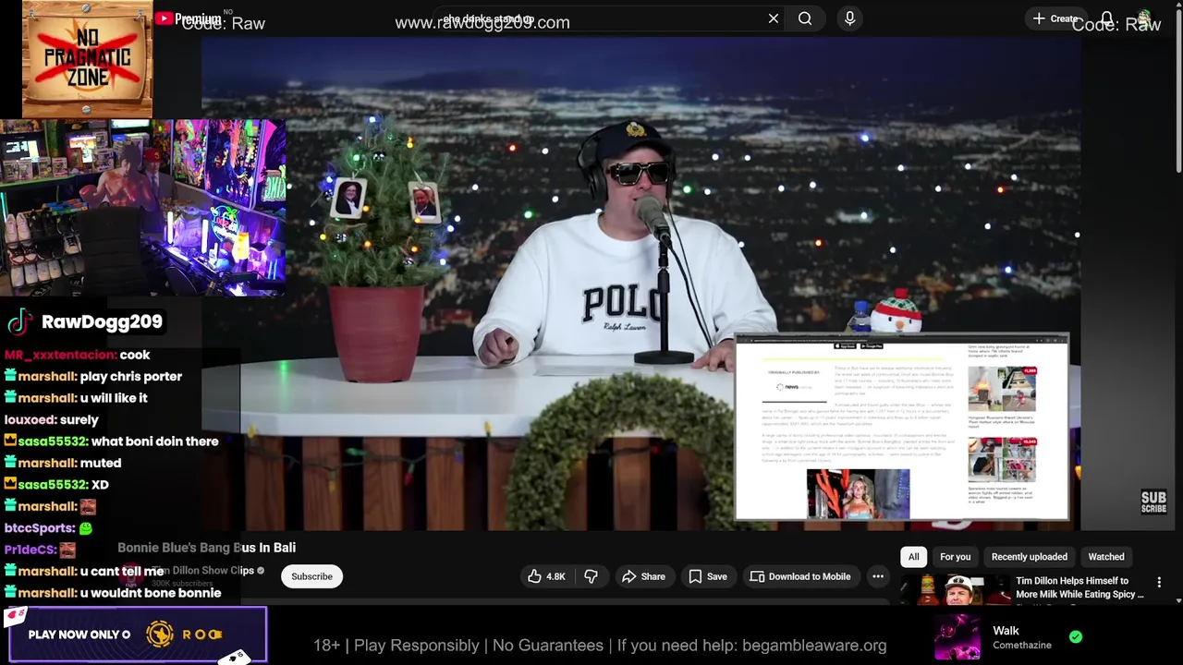This screenshot has height=665, width=1183.
Task: Dislike the video
Action: tap(591, 576)
